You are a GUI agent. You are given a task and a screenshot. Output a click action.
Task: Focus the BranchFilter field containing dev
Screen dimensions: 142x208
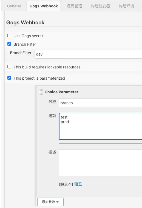88,54
